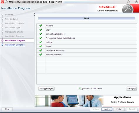Click the Installation Progress step bullet
Image resolution: width=139 pixels, height=113 pixels.
tap(2, 41)
